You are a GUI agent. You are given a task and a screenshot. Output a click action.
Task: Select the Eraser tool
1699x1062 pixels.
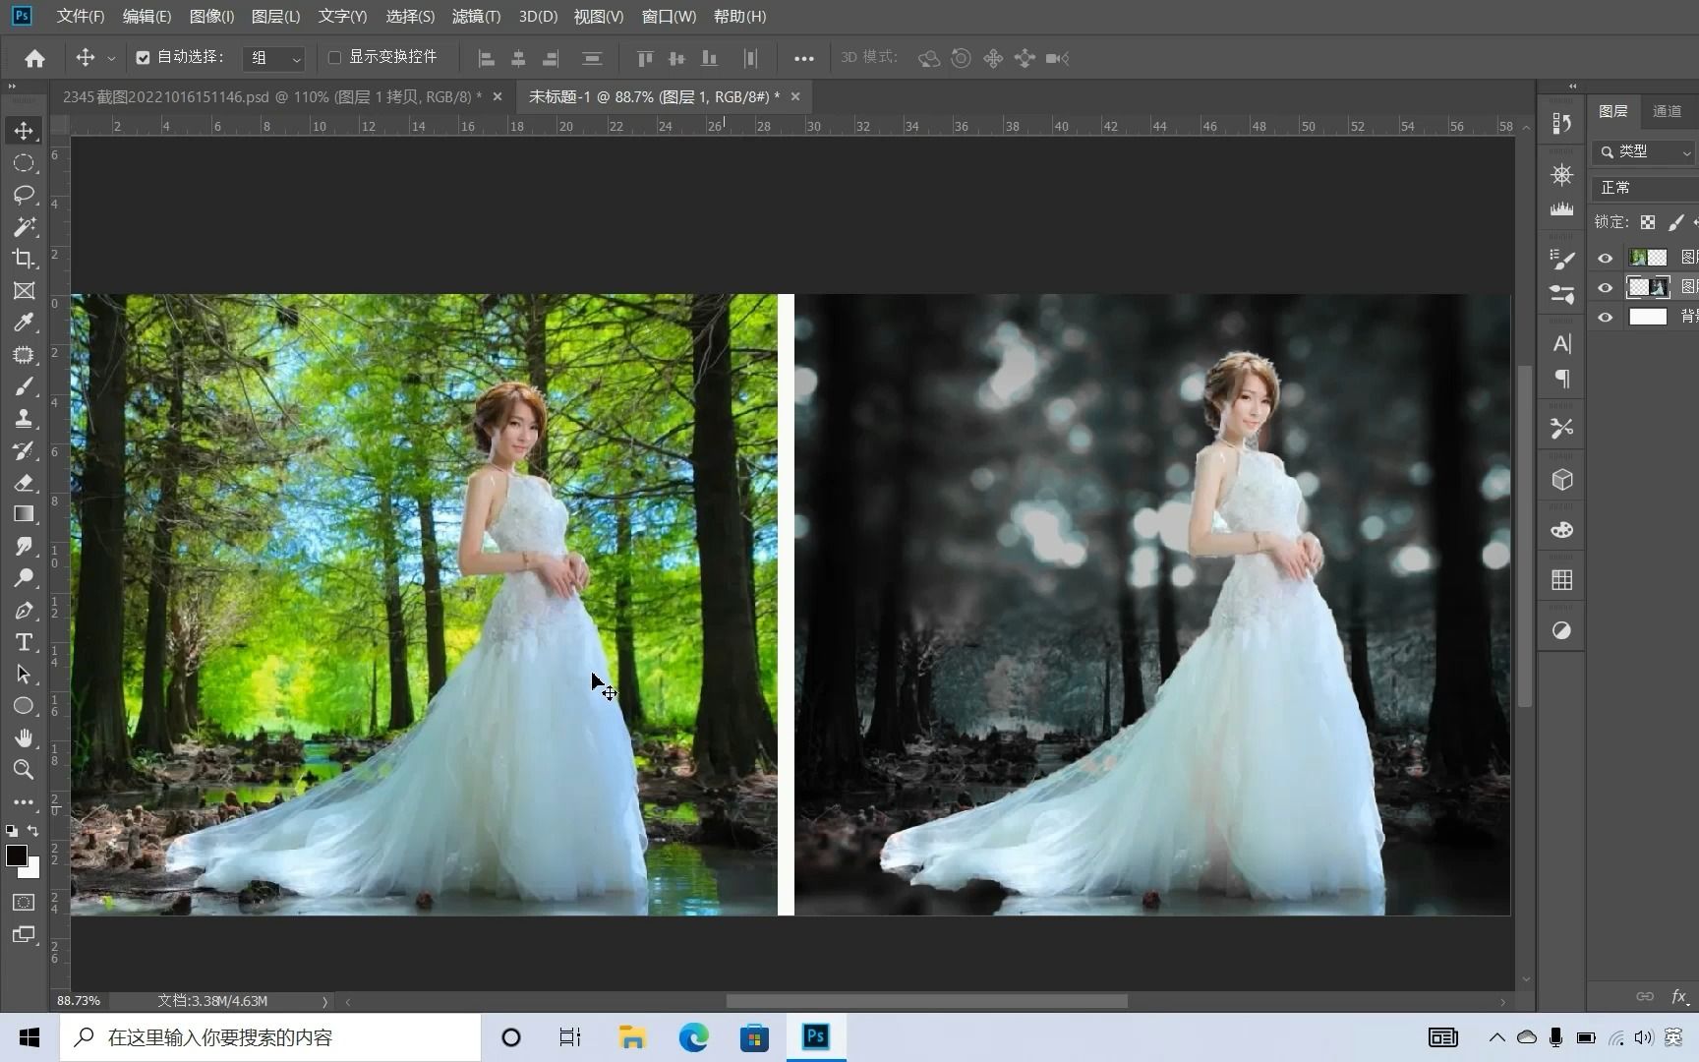pos(24,483)
